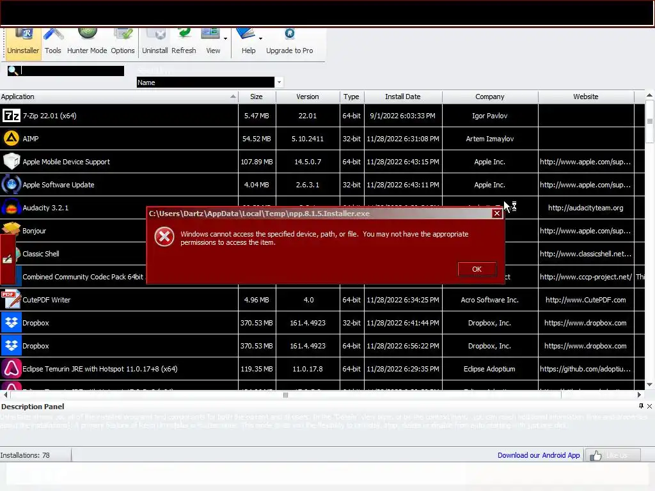Select the 64-bit Dropbox row icon
655x491 pixels.
point(12,346)
